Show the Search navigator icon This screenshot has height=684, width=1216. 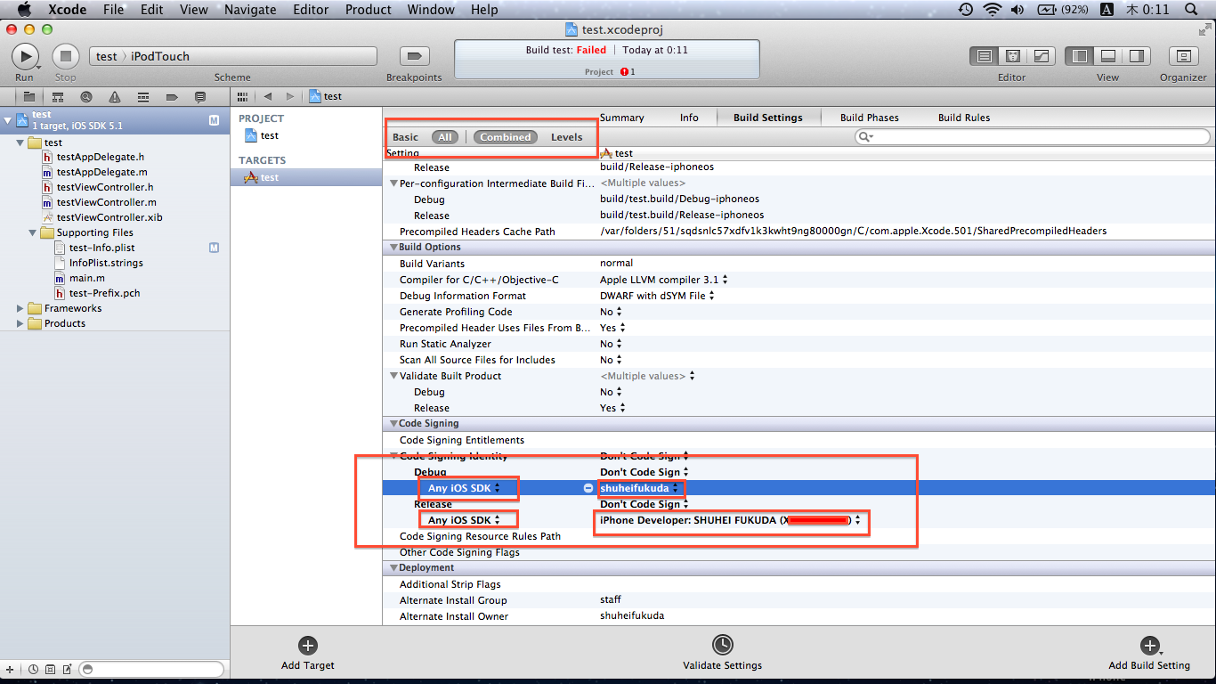[86, 96]
